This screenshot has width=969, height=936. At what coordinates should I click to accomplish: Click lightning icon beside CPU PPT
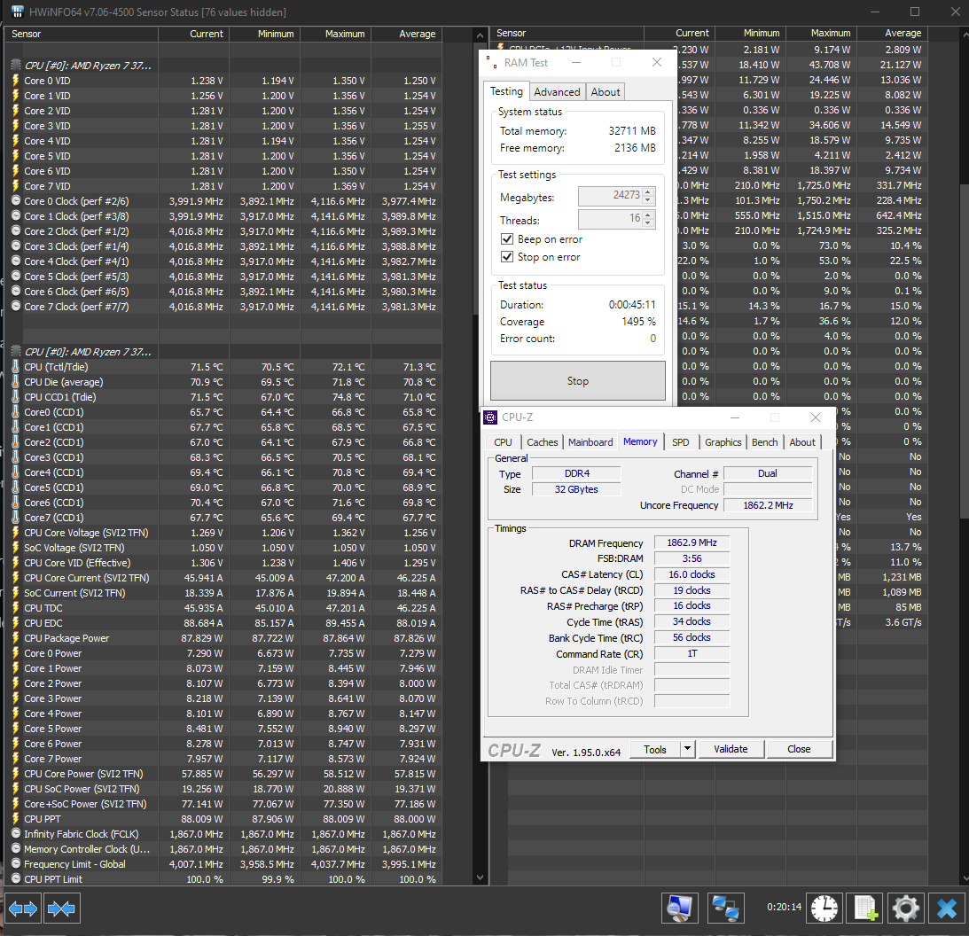tap(16, 819)
